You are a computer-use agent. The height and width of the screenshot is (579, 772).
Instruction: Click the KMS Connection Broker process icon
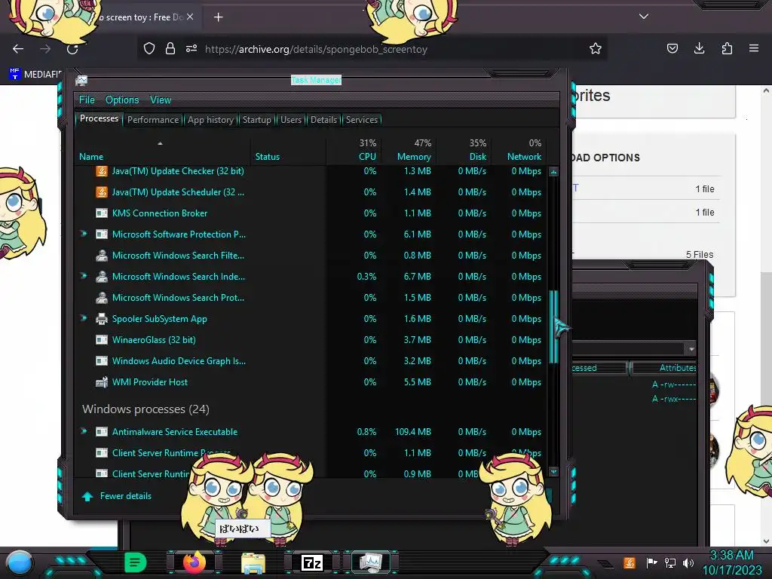(102, 213)
